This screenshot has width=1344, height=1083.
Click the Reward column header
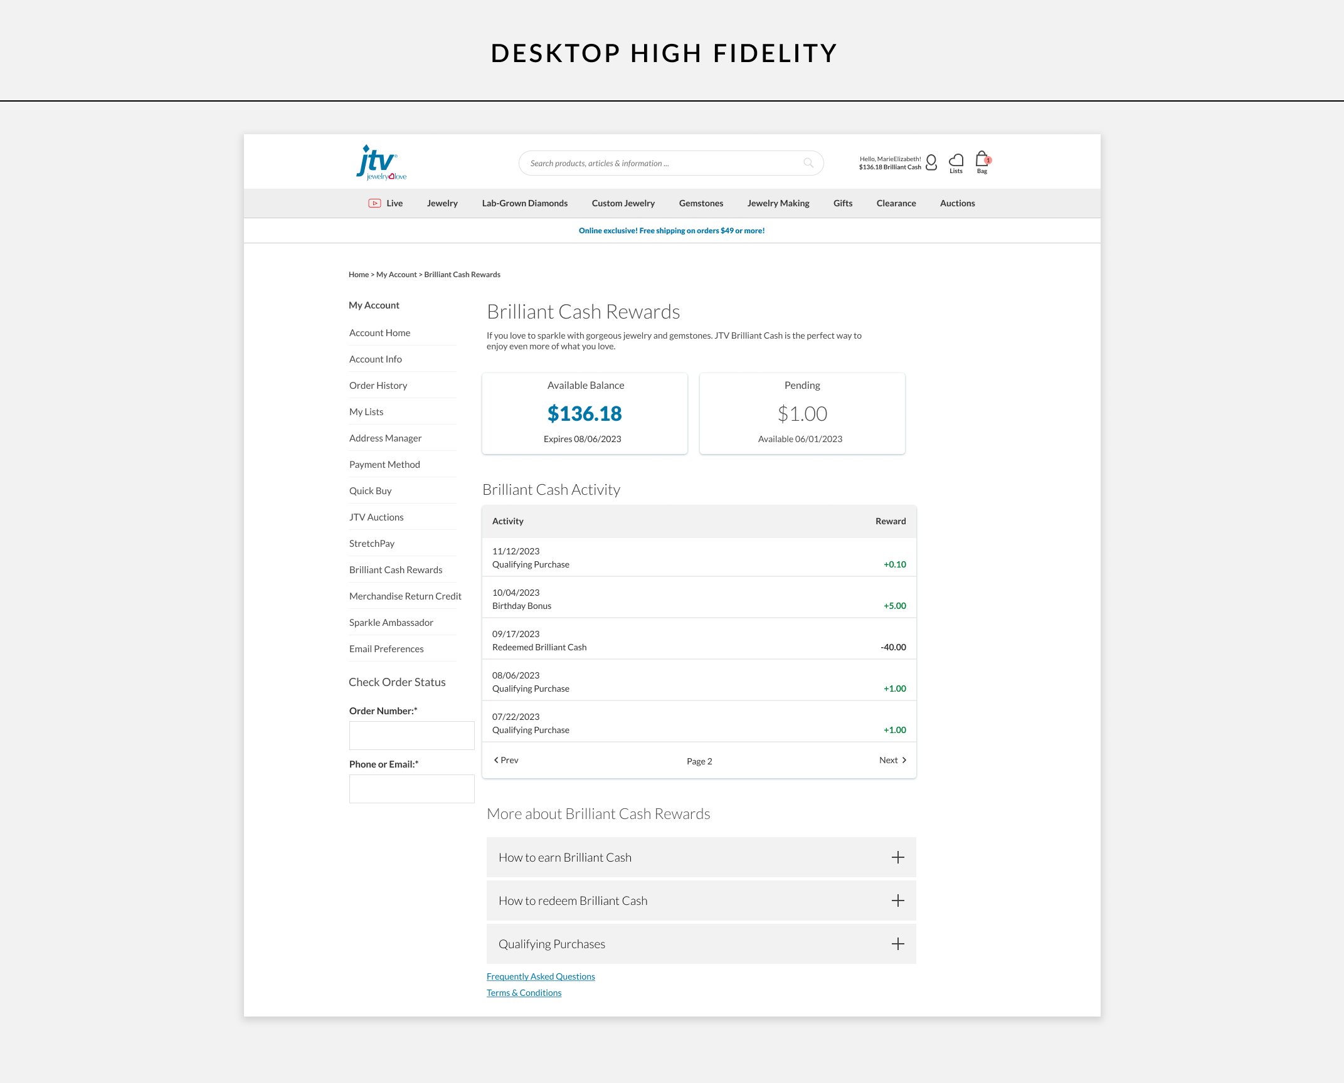(891, 521)
